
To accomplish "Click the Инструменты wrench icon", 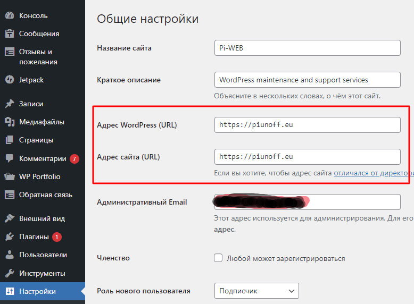I will [x=10, y=273].
